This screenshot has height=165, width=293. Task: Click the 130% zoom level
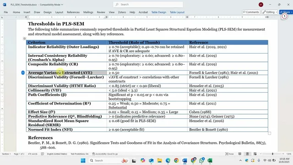tap(289, 154)
